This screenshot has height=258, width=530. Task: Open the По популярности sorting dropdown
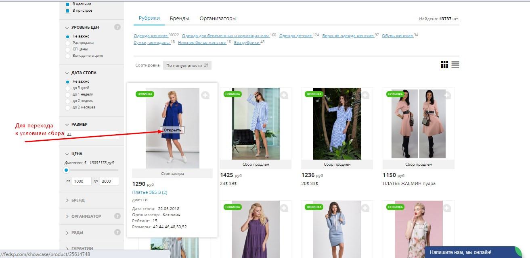coord(187,65)
